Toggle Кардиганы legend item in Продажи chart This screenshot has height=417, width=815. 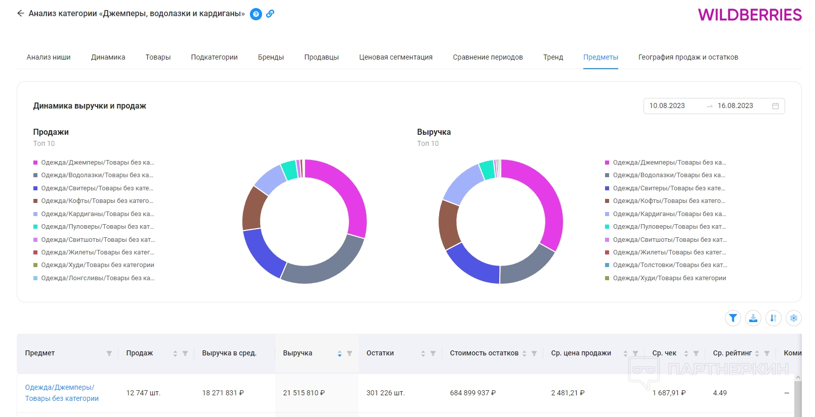[x=97, y=214]
